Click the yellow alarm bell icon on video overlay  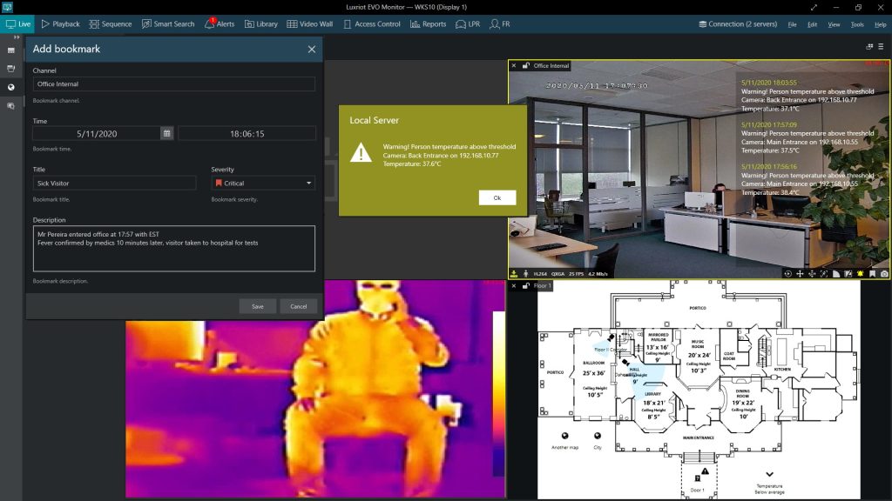[860, 274]
